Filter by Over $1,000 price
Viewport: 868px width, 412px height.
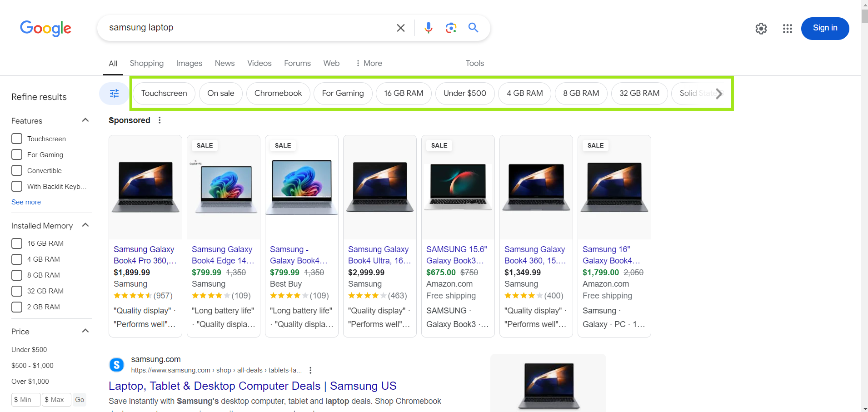(30, 382)
